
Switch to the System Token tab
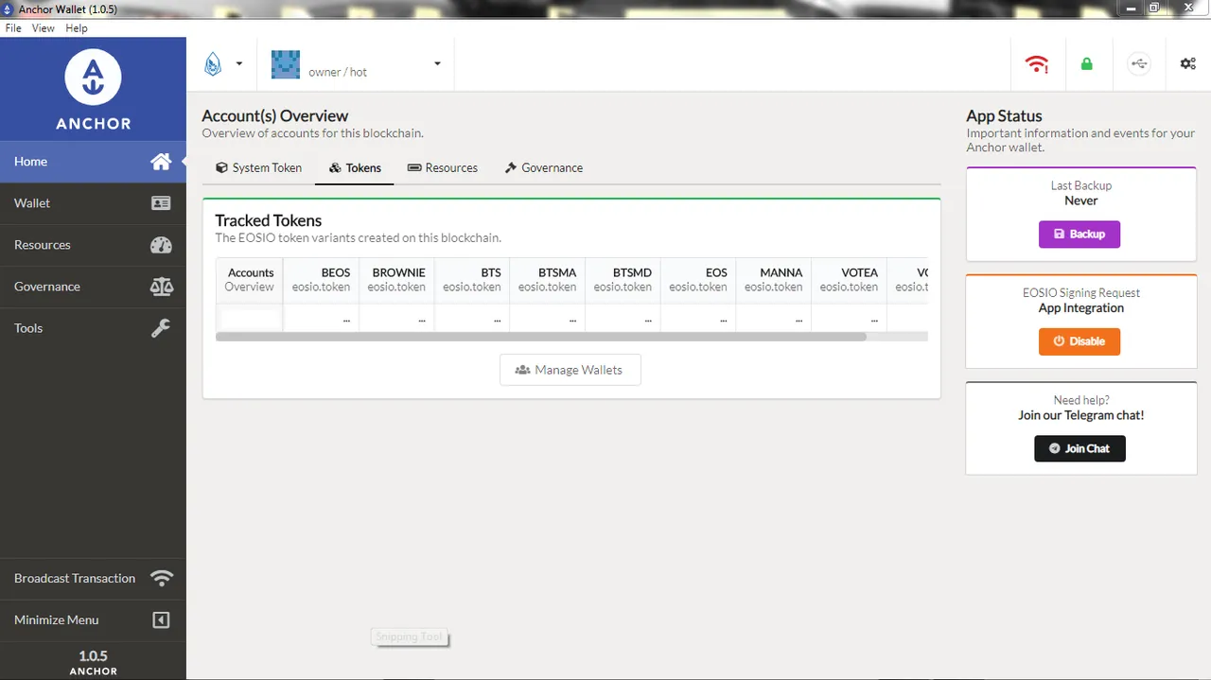259,167
